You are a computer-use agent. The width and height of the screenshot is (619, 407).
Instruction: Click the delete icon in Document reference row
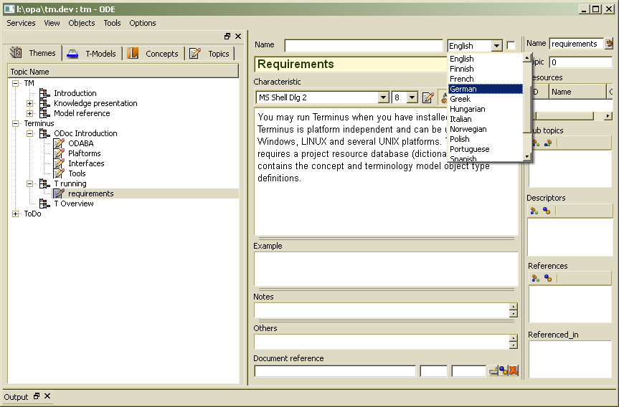(514, 370)
